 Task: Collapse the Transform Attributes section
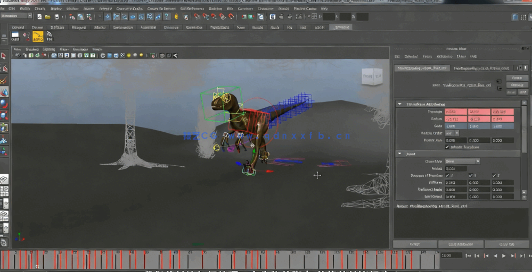pyautogui.click(x=400, y=104)
